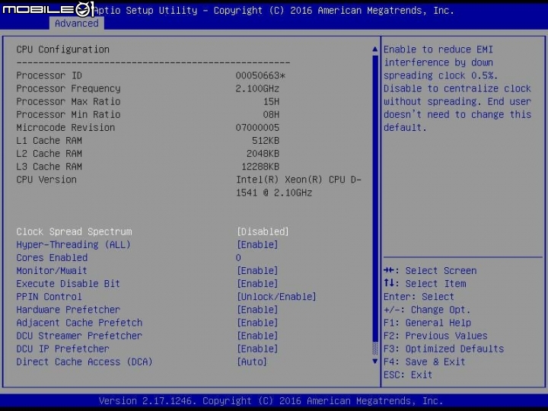This screenshot has height=411, width=548.
Task: Click the MOBILE01 logo
Action: click(x=48, y=9)
